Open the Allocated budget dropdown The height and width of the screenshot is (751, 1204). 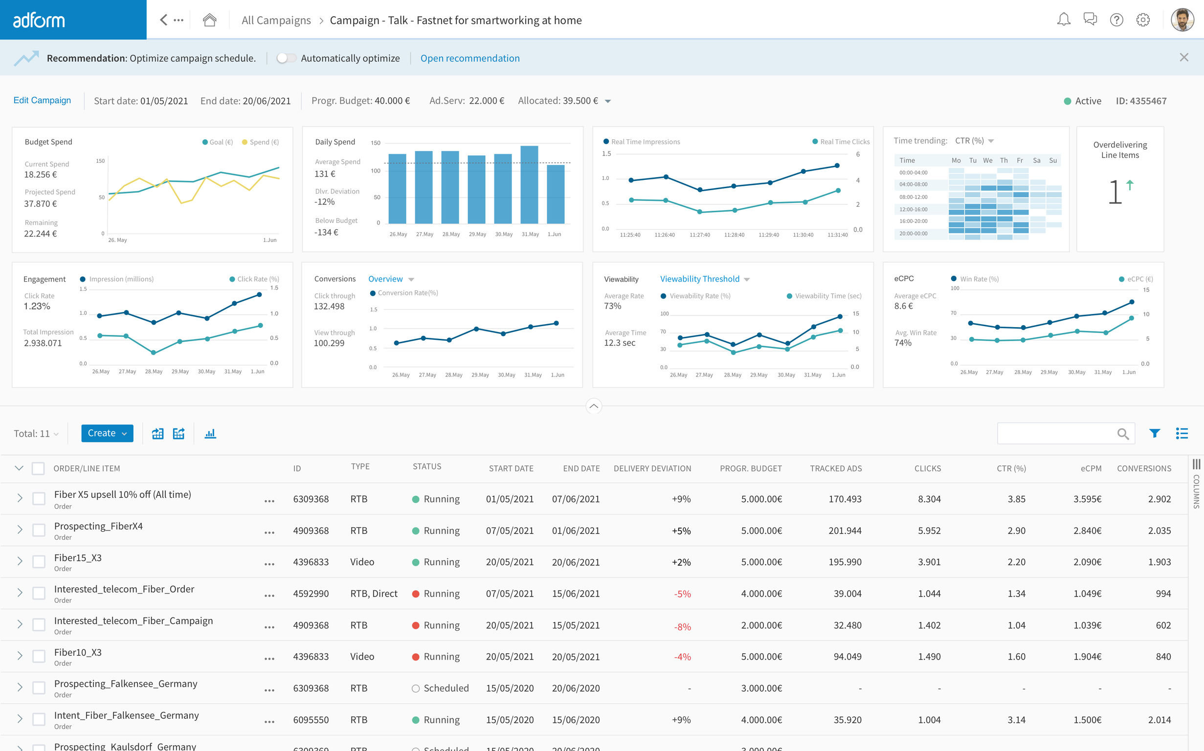(608, 101)
